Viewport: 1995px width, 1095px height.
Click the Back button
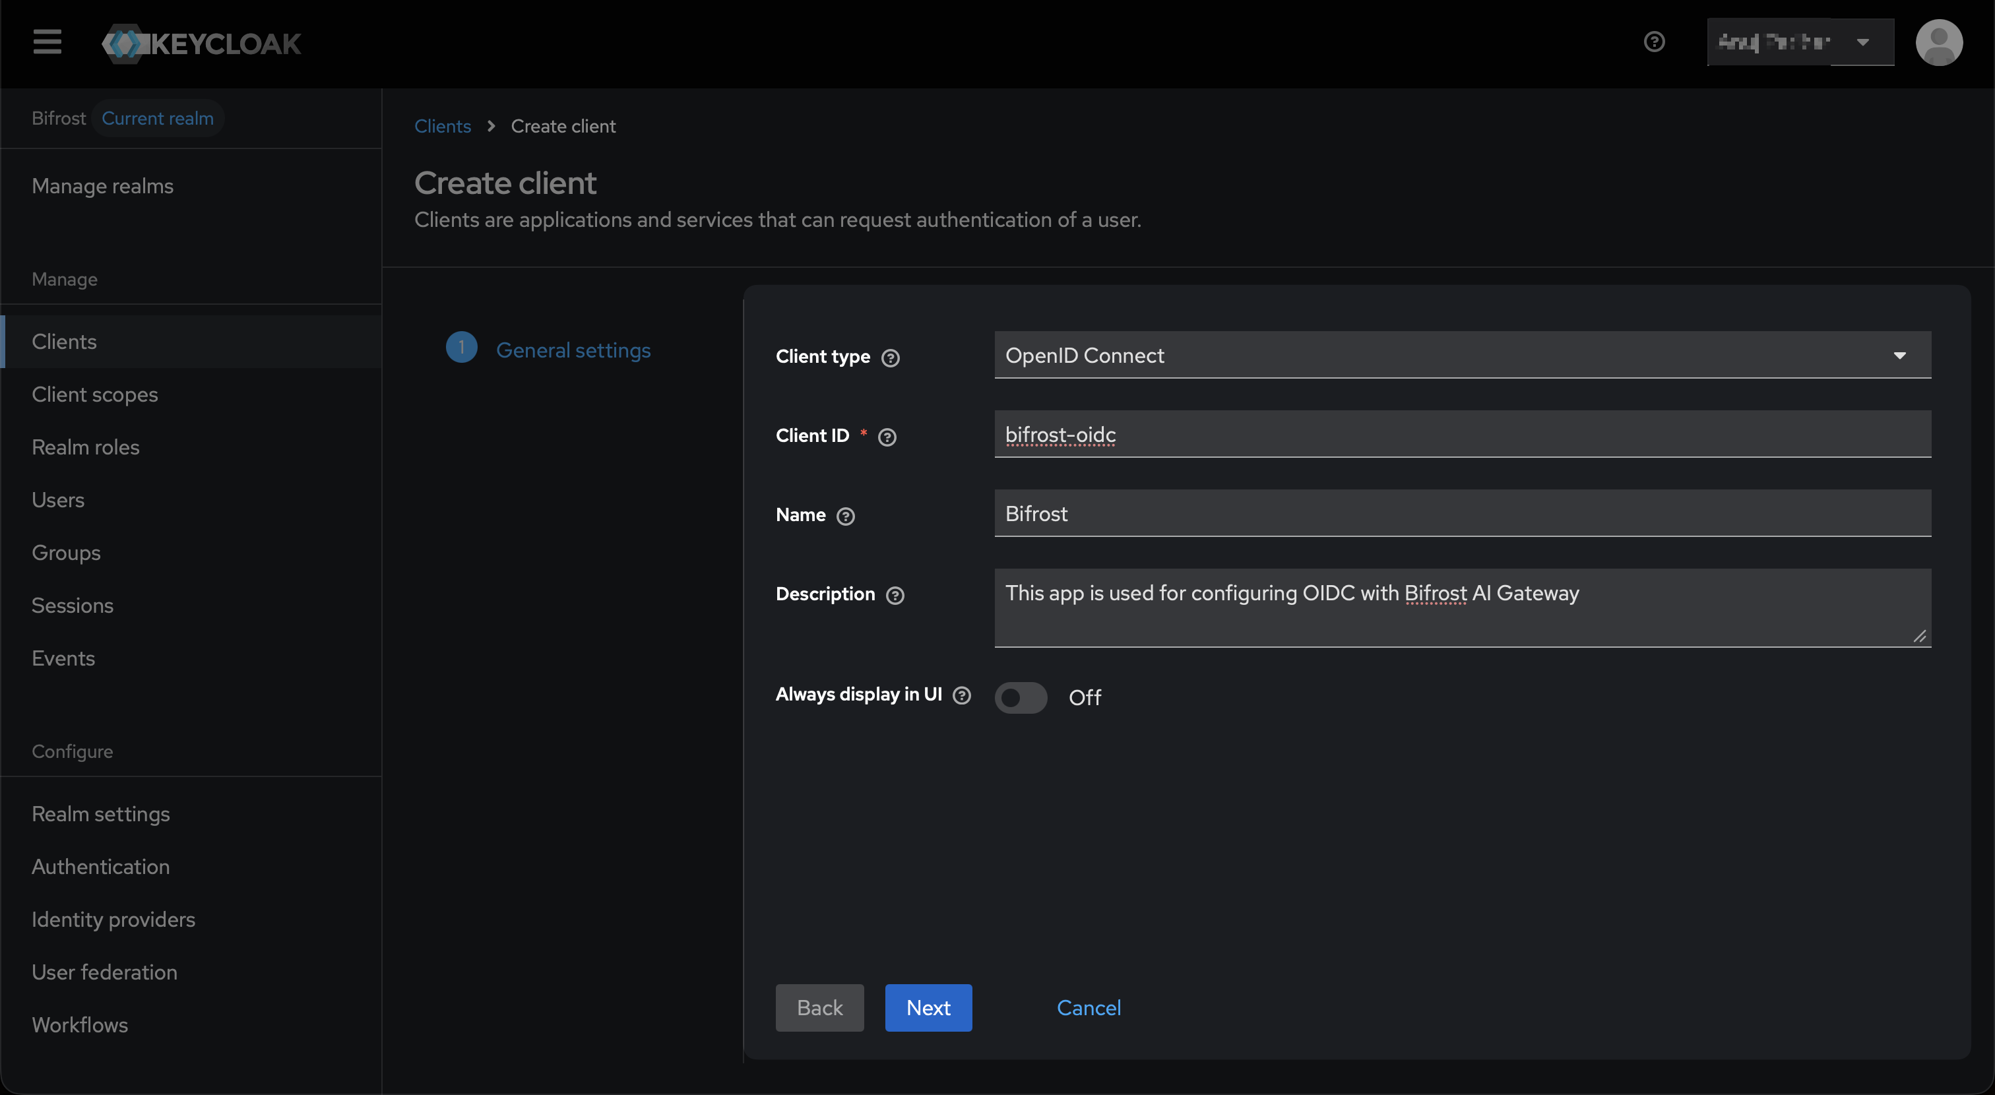(819, 1007)
